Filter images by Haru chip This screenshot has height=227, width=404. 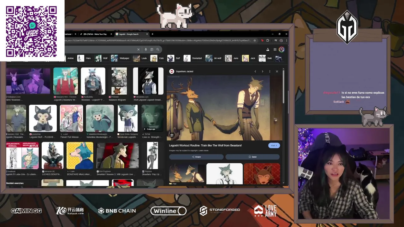pyautogui.click(x=85, y=58)
